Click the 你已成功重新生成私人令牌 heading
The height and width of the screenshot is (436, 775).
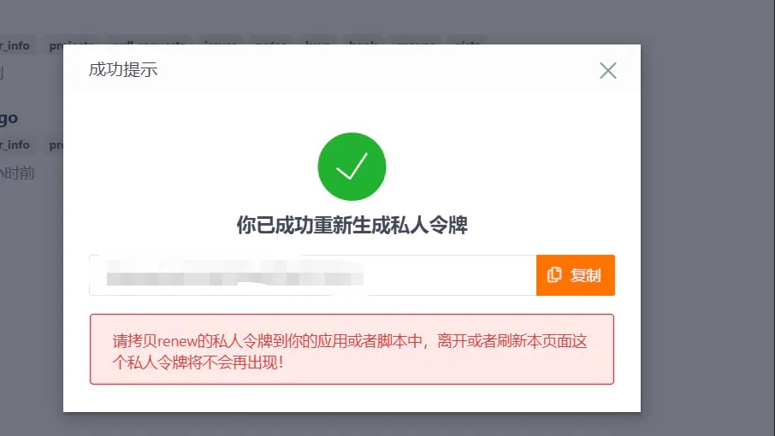point(352,225)
